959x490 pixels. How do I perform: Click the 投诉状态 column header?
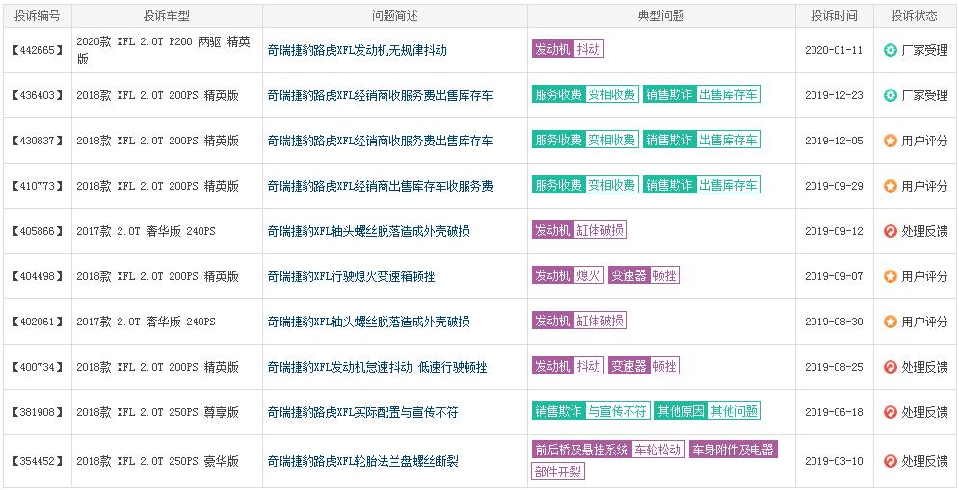[915, 16]
